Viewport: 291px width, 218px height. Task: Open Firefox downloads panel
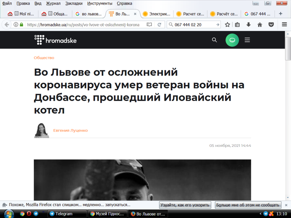click(248, 24)
